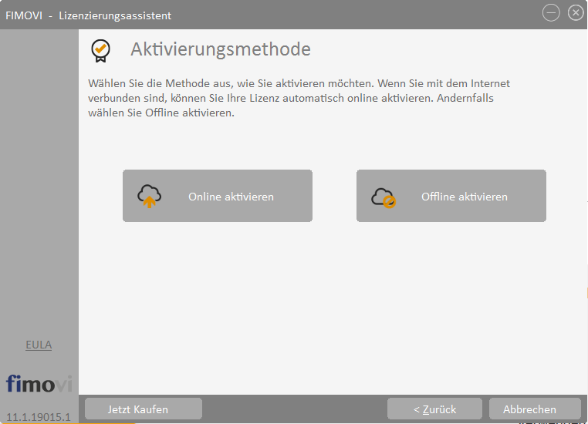Choose the Offline aktivieren button

pos(451,196)
